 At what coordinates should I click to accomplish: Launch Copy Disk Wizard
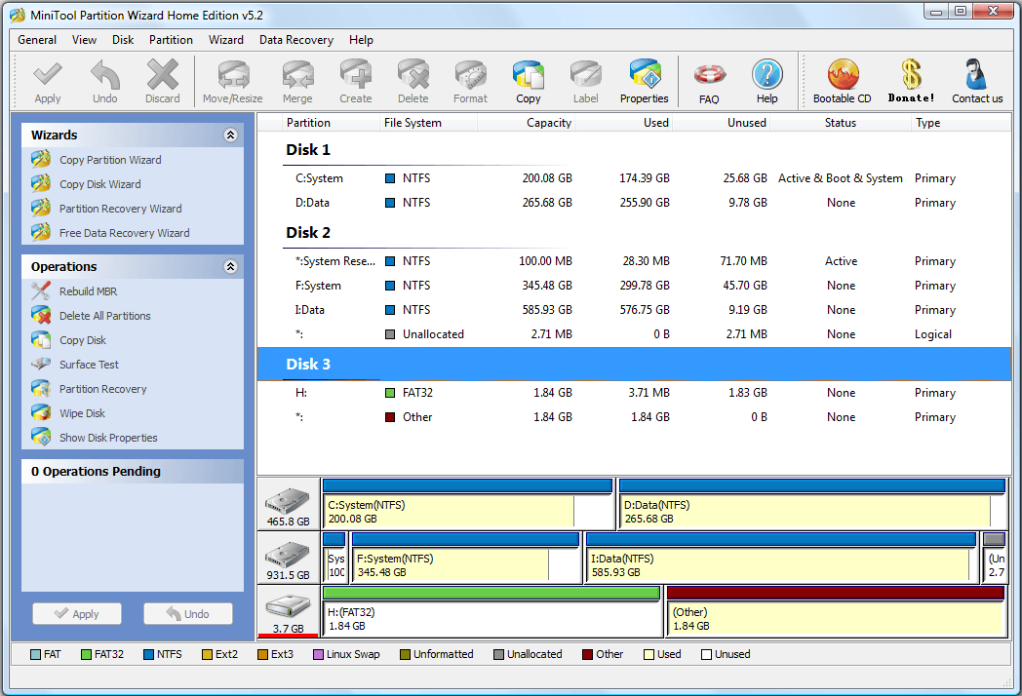[x=99, y=184]
